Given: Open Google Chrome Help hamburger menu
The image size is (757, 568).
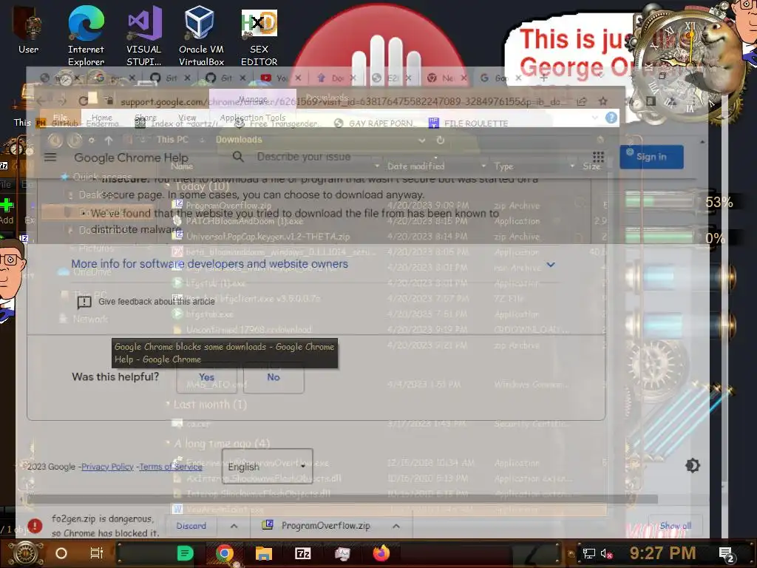Looking at the screenshot, I should click(50, 158).
